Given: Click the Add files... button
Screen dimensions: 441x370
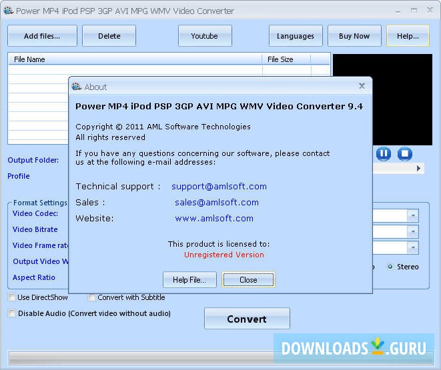Looking at the screenshot, I should (x=42, y=36).
